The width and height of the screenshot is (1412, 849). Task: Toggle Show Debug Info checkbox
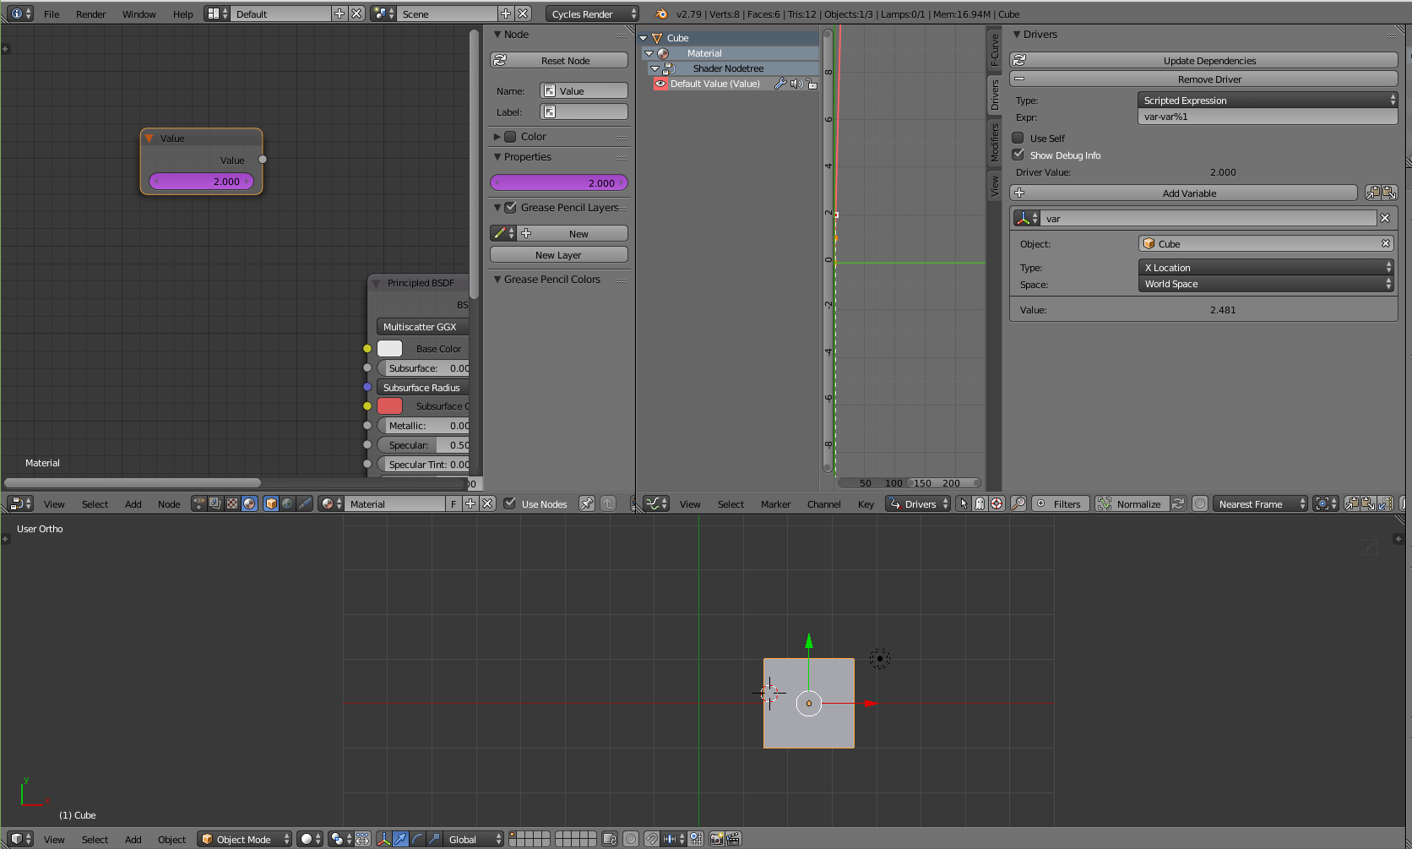1018,155
